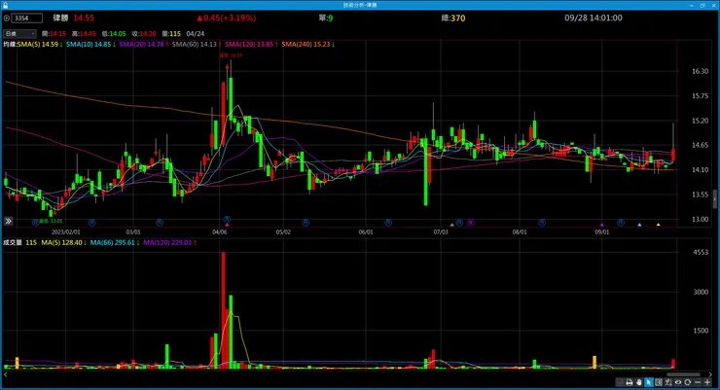Click the vertical splitter handle on right edge
The image size is (720, 390).
[x=715, y=199]
